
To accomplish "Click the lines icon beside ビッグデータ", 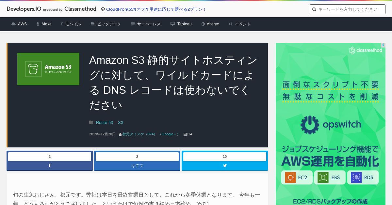I will [93, 24].
